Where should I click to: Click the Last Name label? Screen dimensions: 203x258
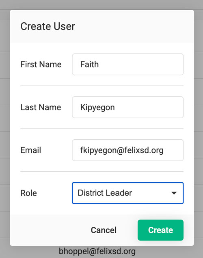click(x=41, y=107)
